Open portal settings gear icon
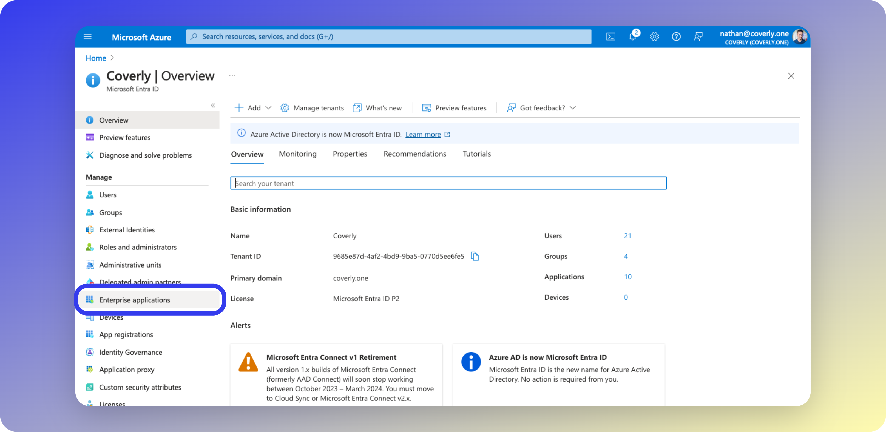 654,36
